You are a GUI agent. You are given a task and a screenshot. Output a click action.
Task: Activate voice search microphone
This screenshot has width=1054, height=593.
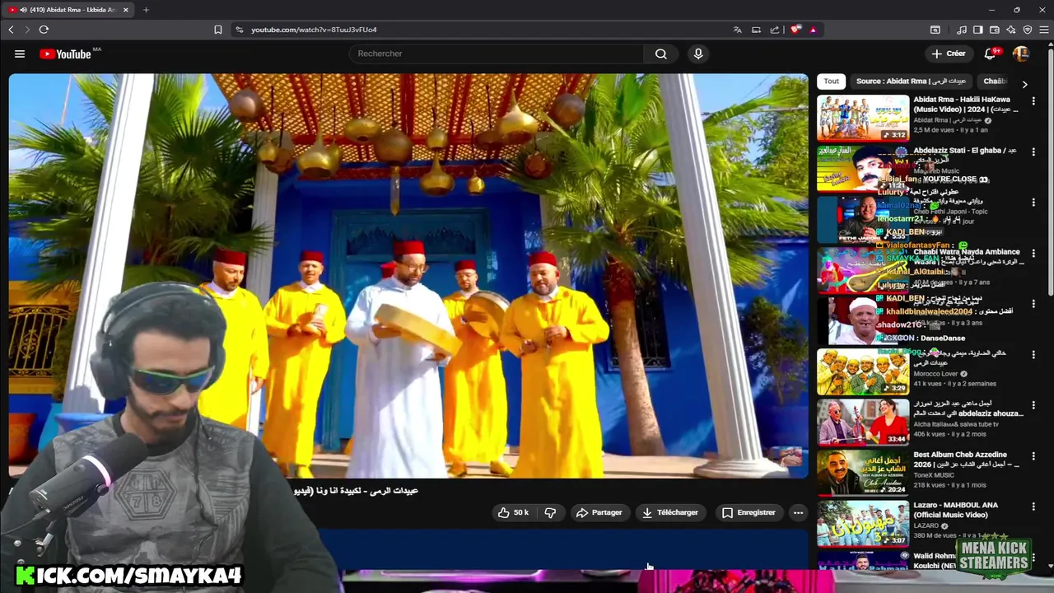click(x=698, y=54)
